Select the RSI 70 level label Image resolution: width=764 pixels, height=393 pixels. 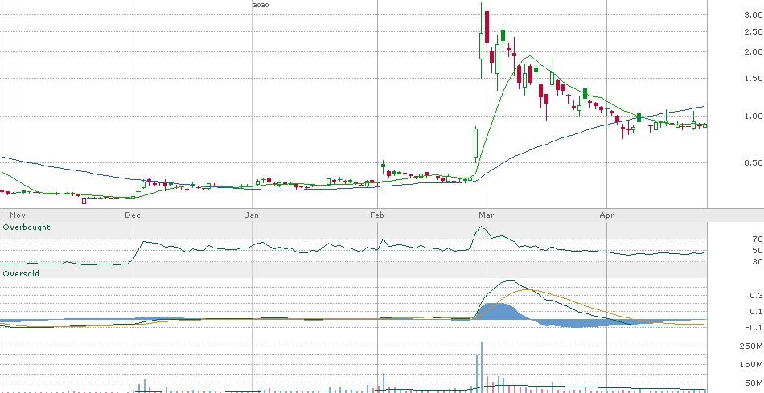click(x=757, y=239)
